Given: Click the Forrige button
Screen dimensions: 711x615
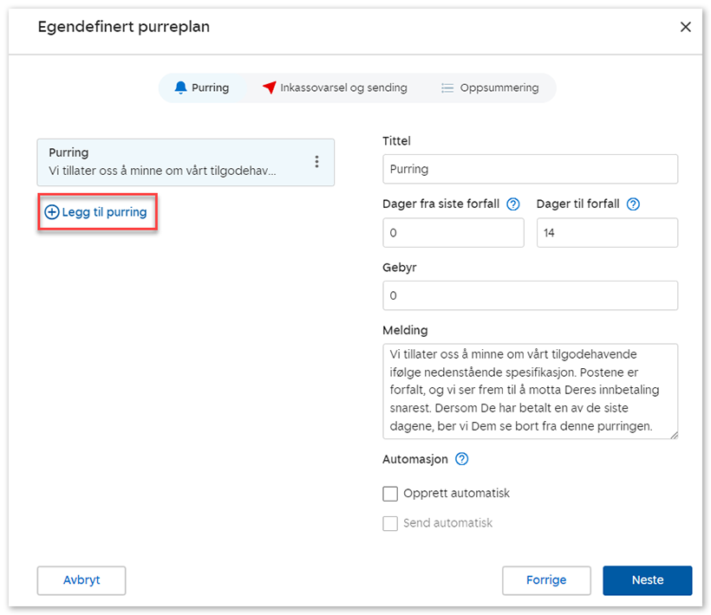Looking at the screenshot, I should pyautogui.click(x=546, y=580).
